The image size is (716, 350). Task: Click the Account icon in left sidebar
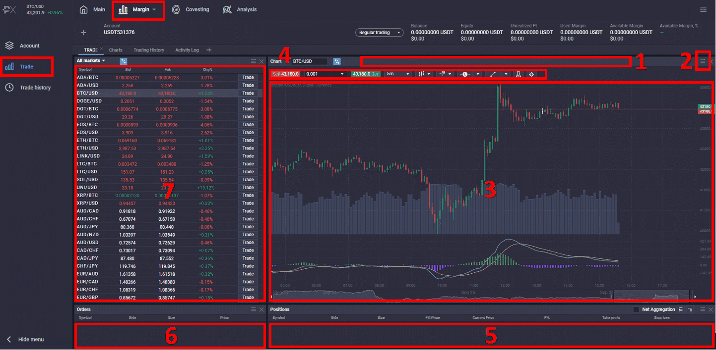pos(9,46)
